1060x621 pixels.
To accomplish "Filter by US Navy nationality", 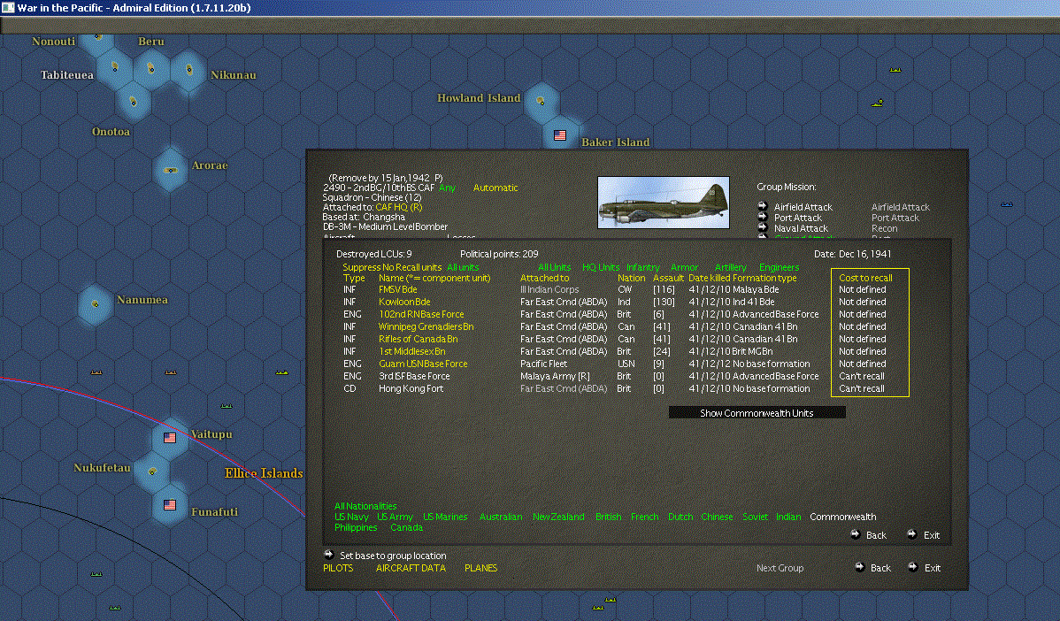I will click(351, 517).
